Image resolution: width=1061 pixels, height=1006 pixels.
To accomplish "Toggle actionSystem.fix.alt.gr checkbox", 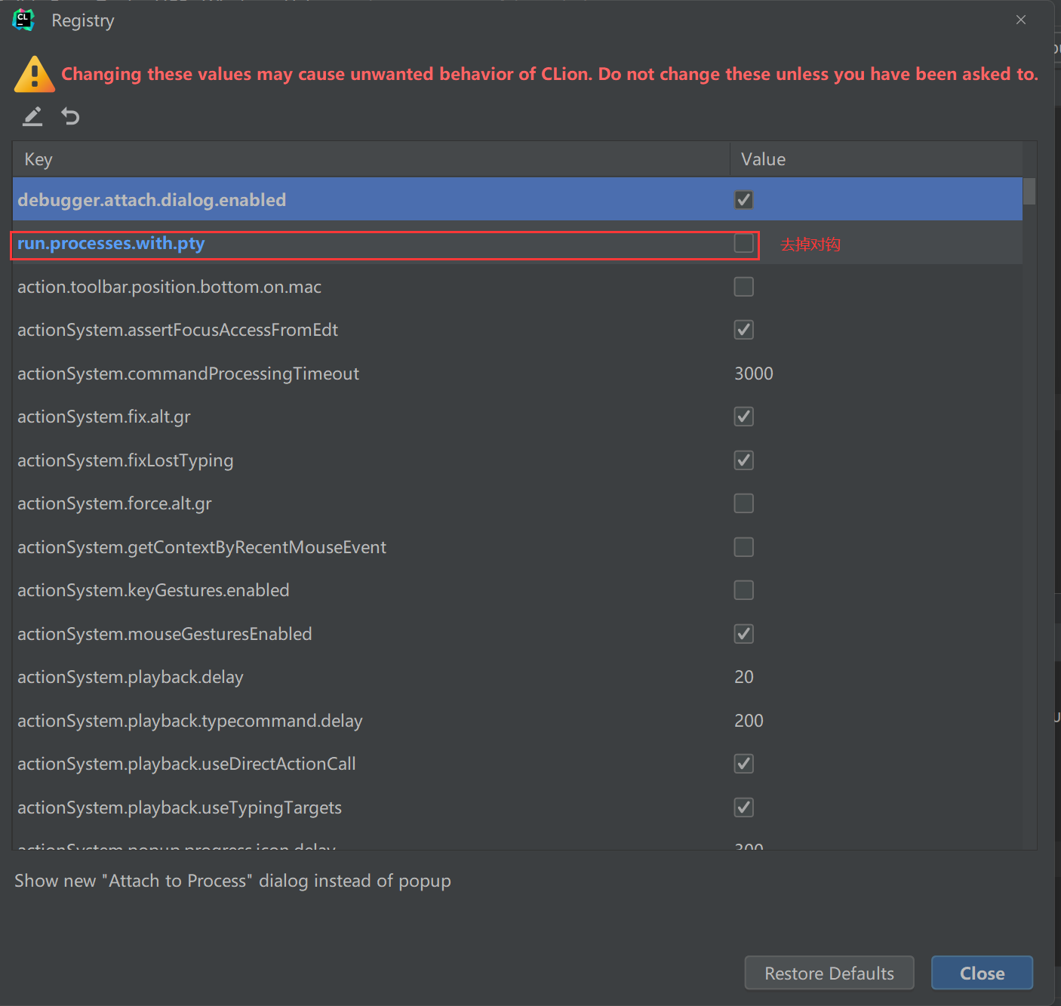I will (743, 417).
